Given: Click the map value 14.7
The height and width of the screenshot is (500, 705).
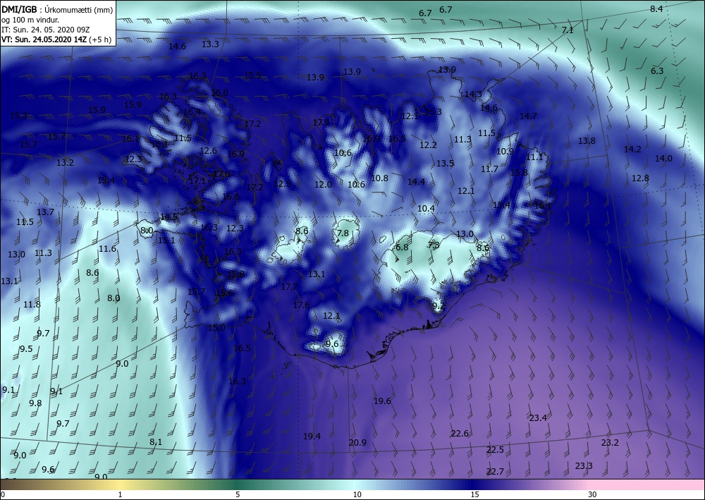Looking at the screenshot, I should 528,116.
